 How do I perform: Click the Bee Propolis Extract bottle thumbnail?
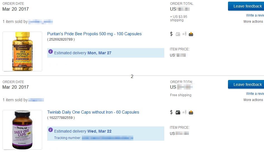click(22, 51)
